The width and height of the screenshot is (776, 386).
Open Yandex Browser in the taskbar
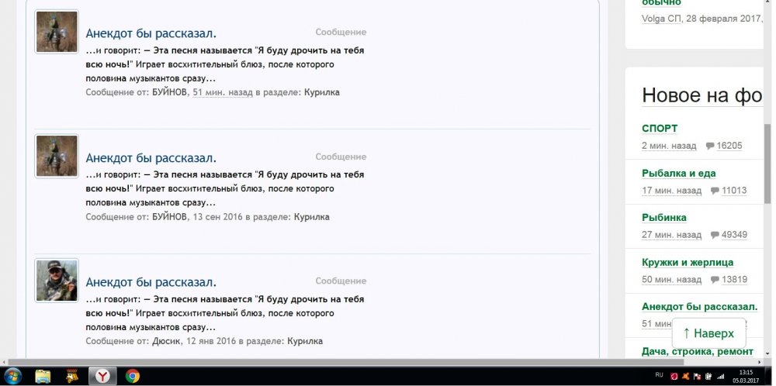(x=102, y=376)
